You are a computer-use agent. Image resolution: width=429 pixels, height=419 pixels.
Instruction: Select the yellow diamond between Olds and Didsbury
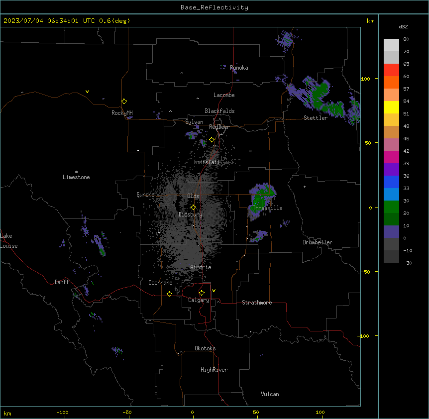[x=193, y=208]
